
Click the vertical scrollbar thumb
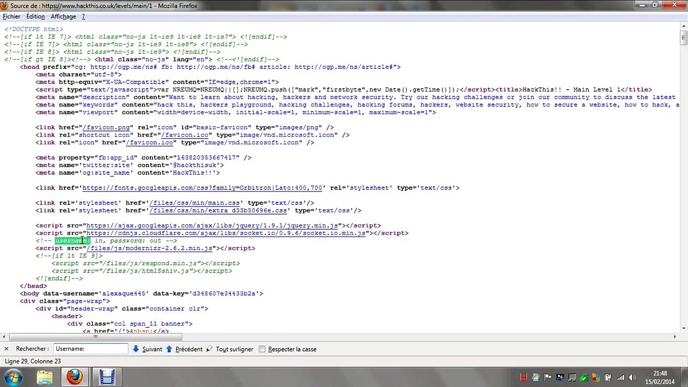(683, 37)
